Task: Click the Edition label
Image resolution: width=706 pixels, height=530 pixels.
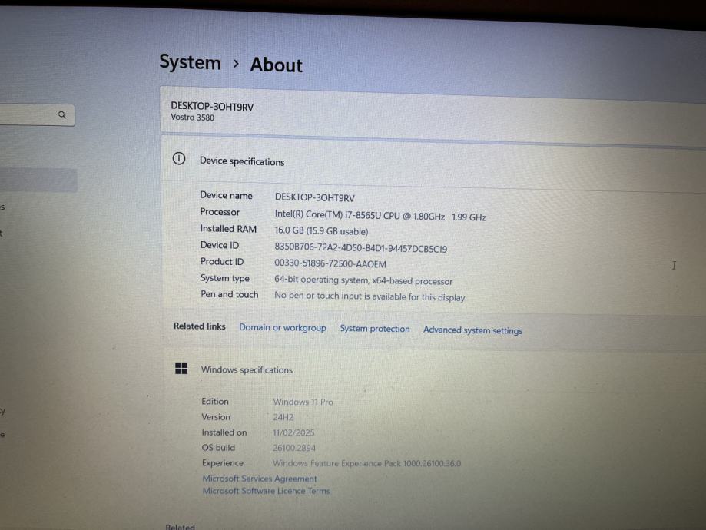Action: click(x=215, y=401)
